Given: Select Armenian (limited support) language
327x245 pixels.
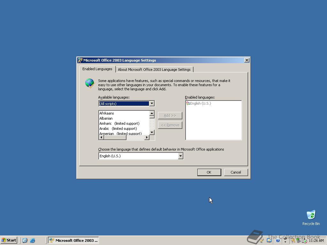Looking at the screenshot, I should point(124,133).
